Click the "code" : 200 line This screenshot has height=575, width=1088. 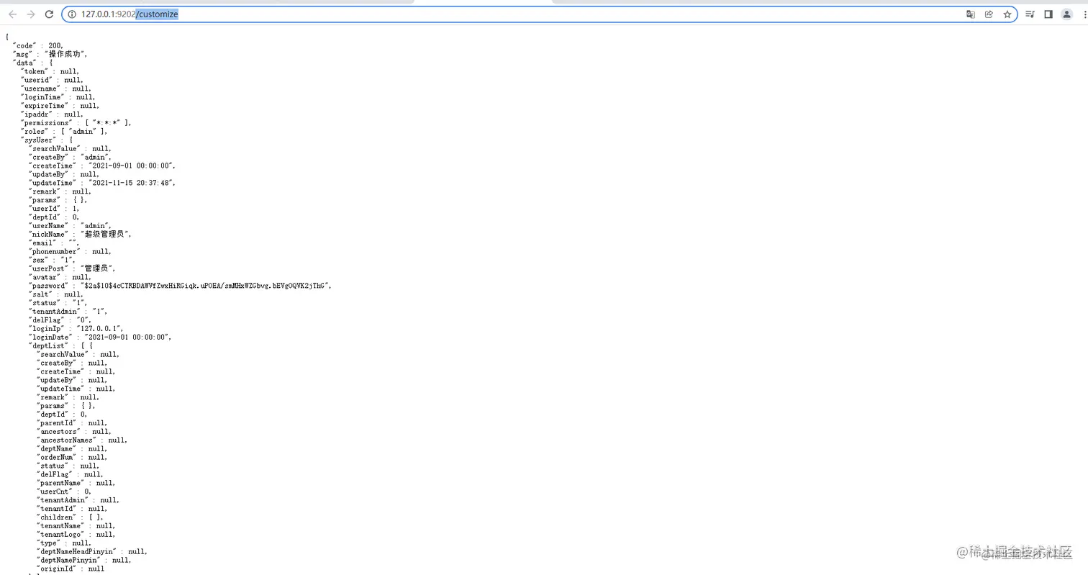(x=38, y=45)
